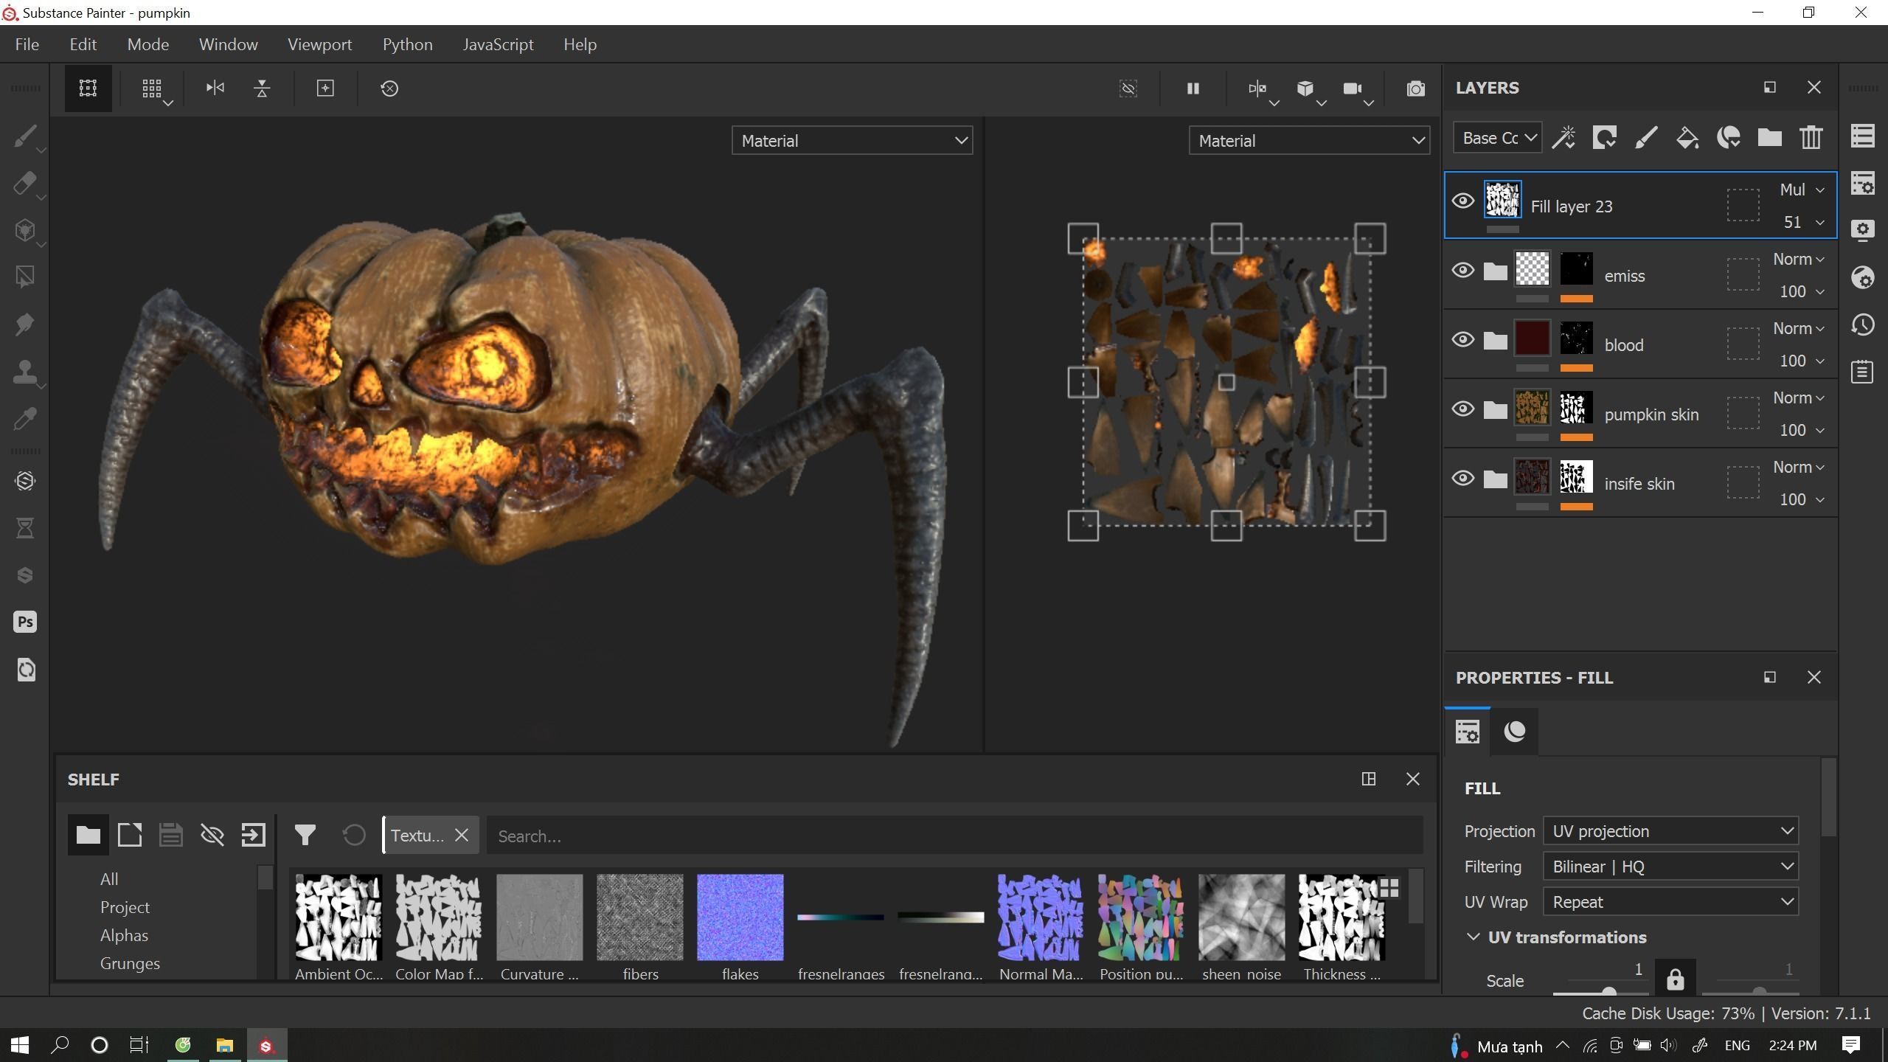Open the Viewport menu
This screenshot has height=1062, width=1888.
click(x=320, y=44)
